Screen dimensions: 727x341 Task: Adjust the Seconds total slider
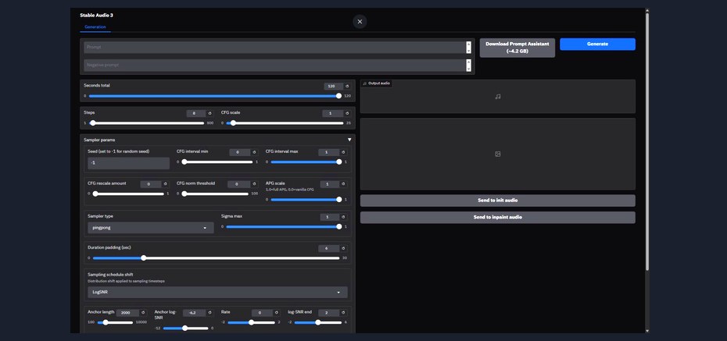click(213, 96)
